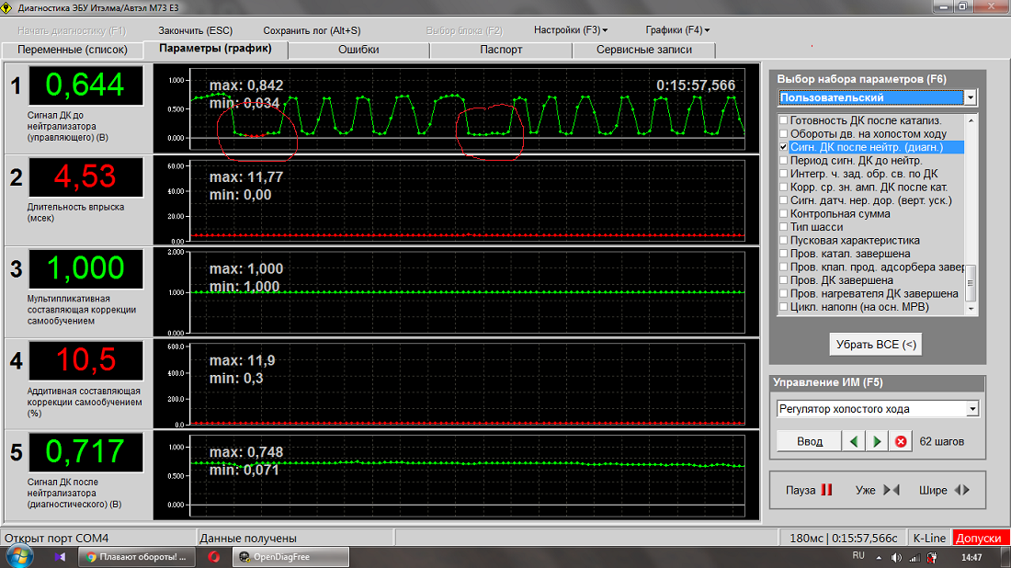
Task: Narrow the graph scale with Уже
Action: [x=877, y=490]
